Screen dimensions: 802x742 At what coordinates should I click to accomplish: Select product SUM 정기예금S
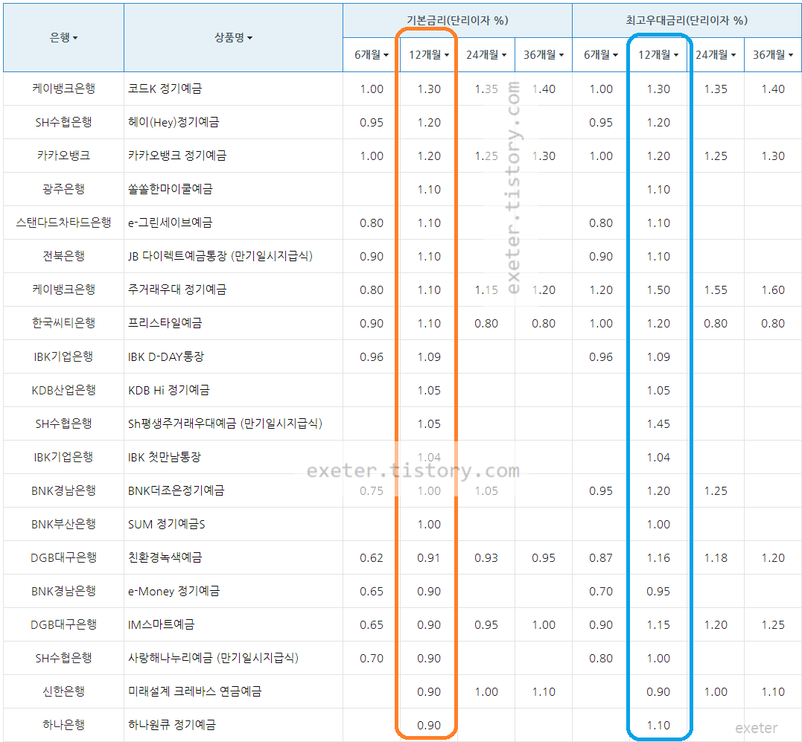(x=166, y=524)
